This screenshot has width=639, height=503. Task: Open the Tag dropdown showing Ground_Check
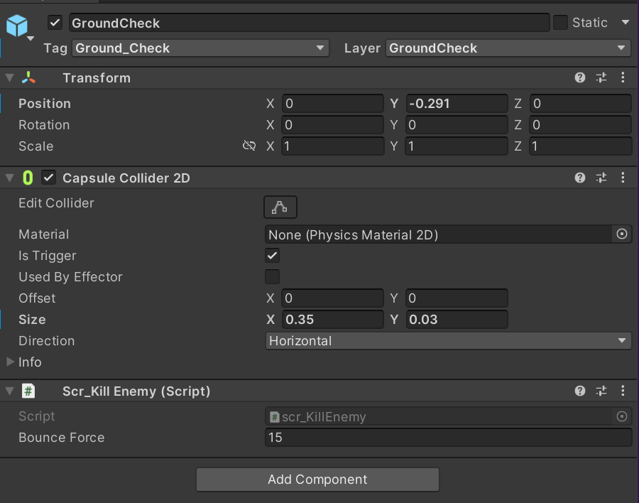coord(200,48)
